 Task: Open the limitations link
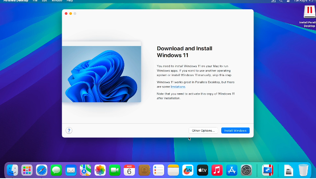tap(178, 87)
